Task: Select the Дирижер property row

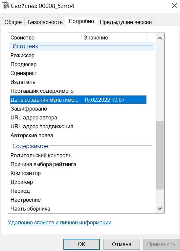Action: pos(78,182)
